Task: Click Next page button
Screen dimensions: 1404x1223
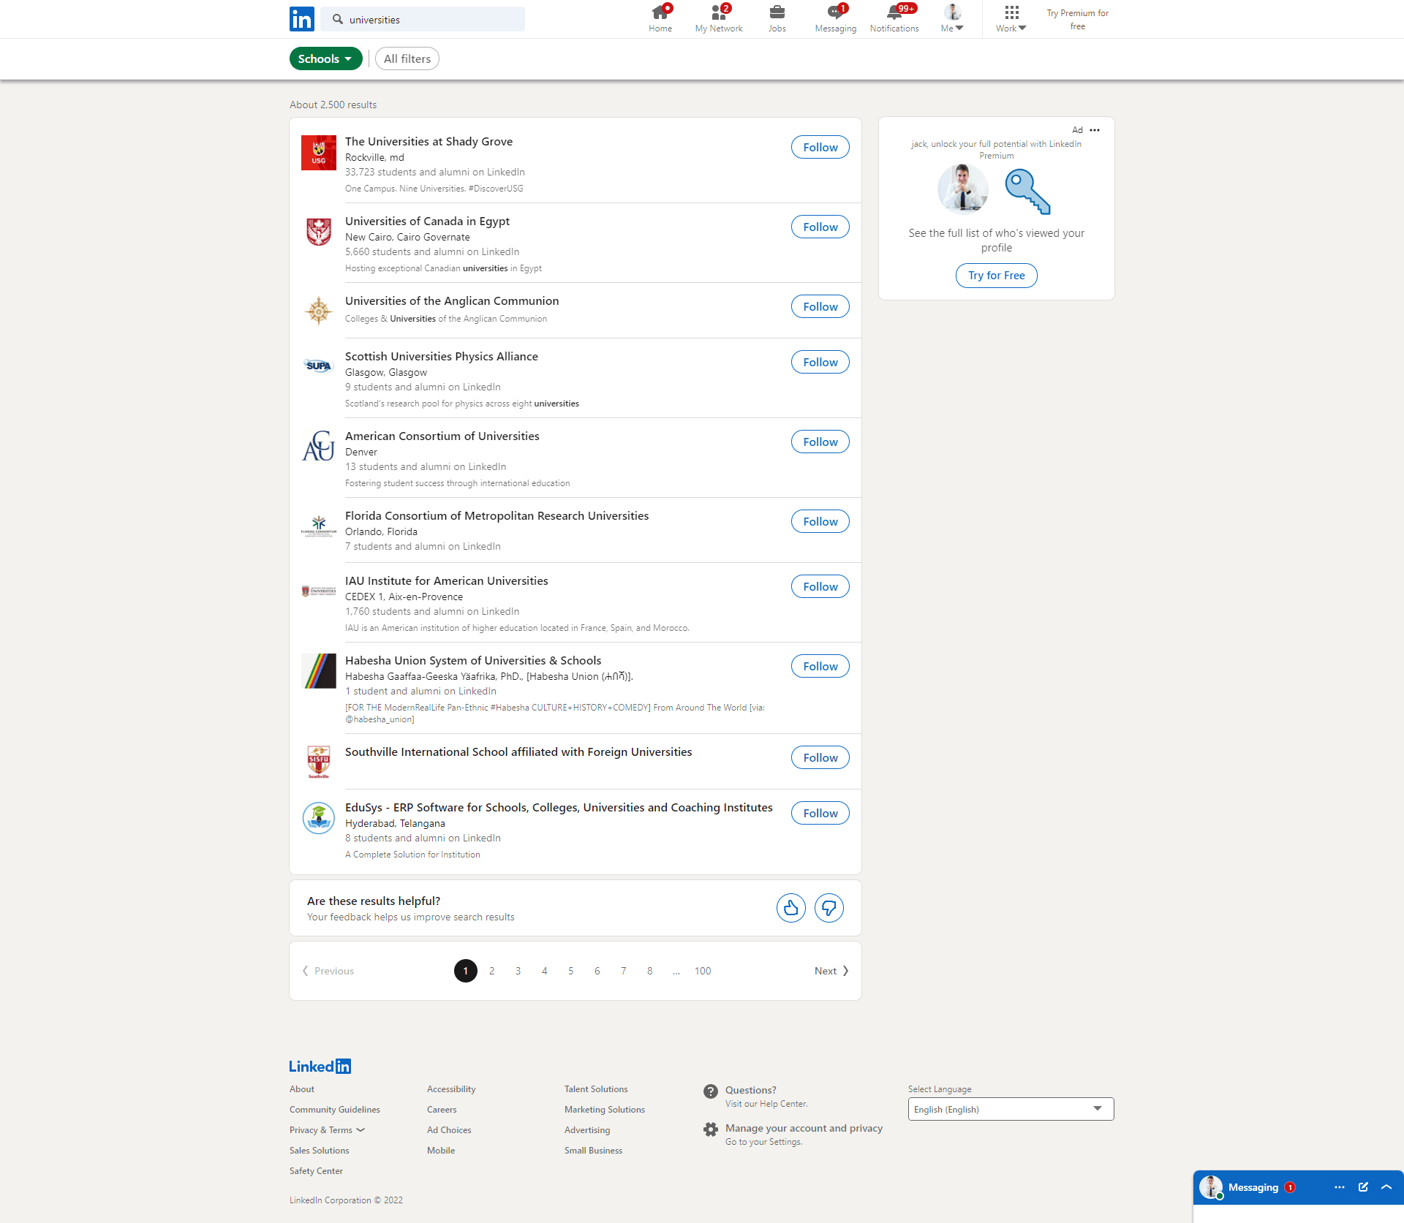Action: pos(831,971)
